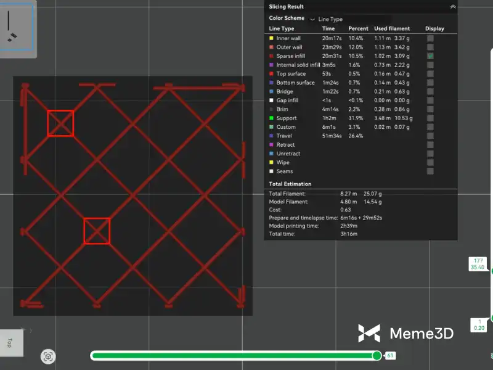The image size is (493, 370).
Task: Click the camera focus icon near the slider
Action: (x=49, y=356)
